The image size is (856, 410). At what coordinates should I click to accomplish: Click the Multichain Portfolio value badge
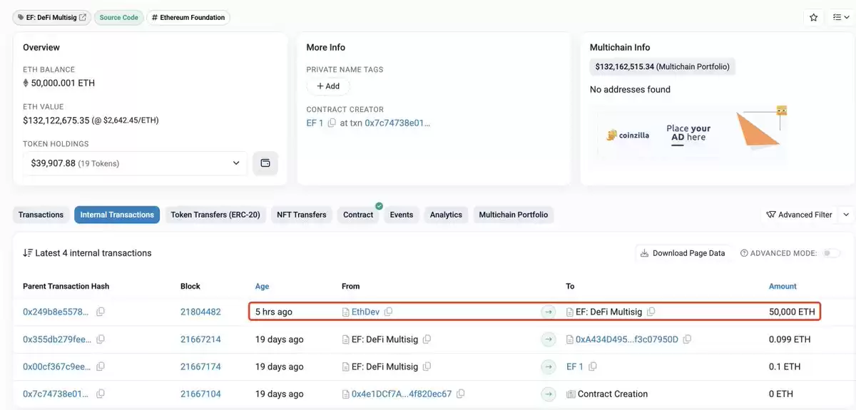tap(663, 66)
